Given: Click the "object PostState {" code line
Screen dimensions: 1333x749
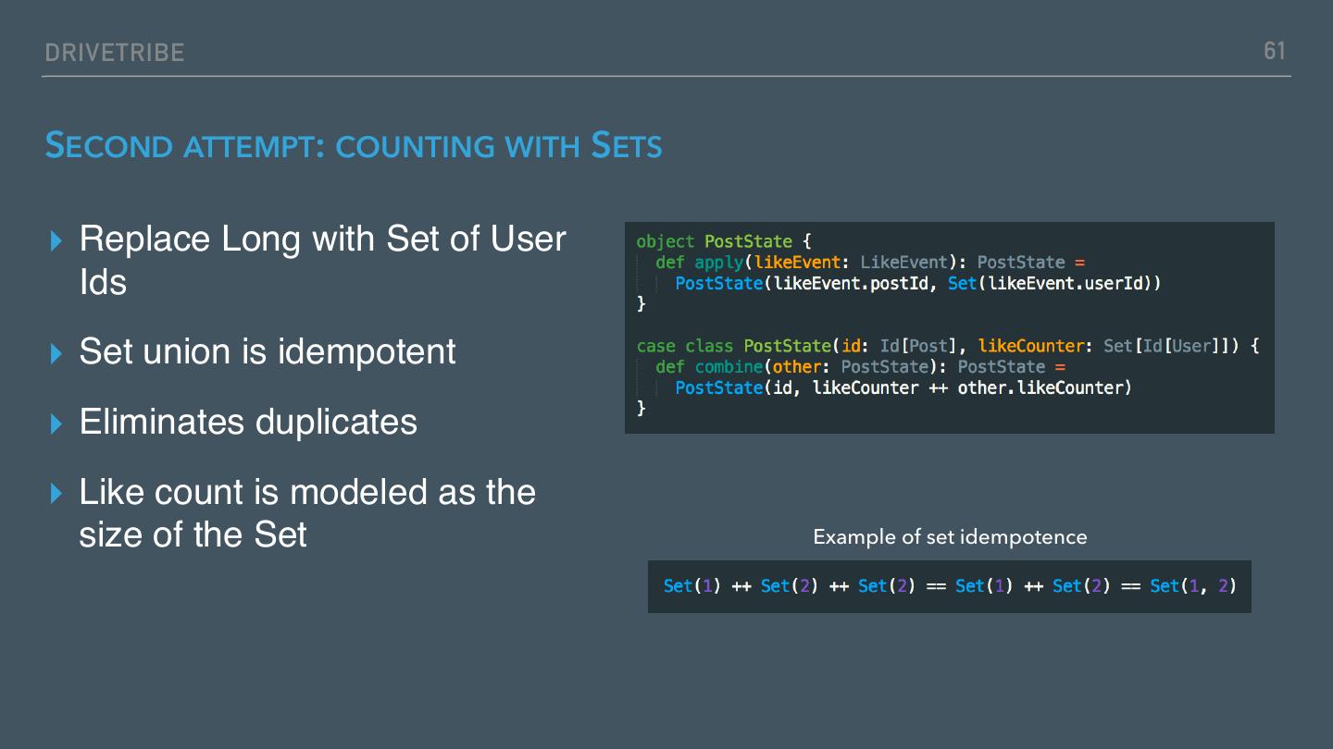Looking at the screenshot, I should 724,242.
